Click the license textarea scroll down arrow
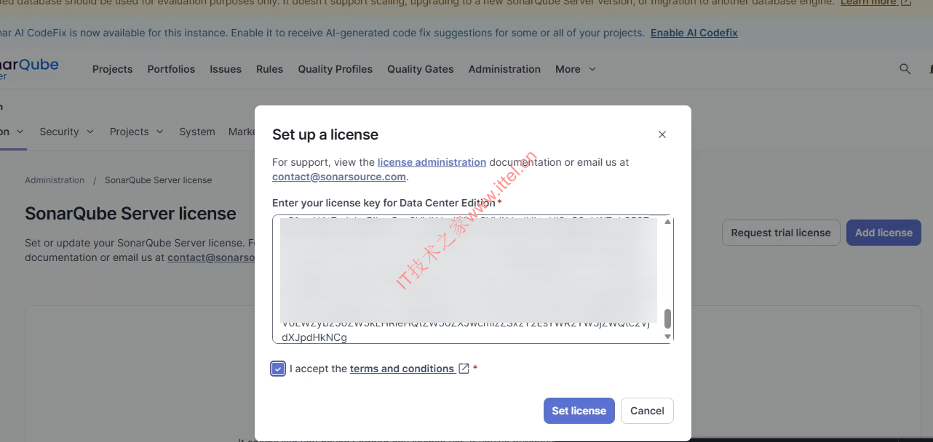This screenshot has height=442, width=933. click(x=668, y=337)
